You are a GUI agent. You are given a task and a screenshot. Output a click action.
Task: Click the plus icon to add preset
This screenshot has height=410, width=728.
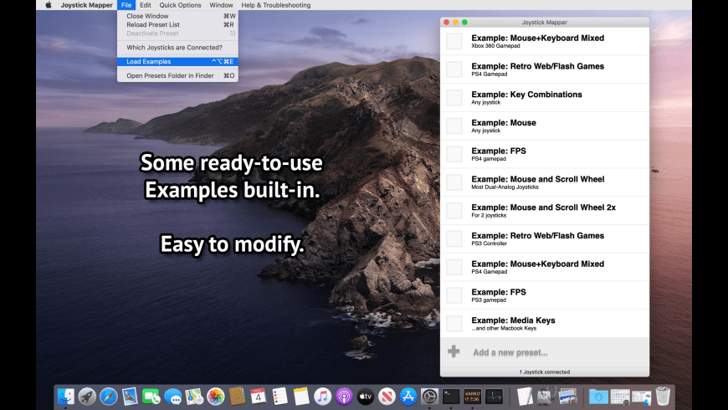454,351
